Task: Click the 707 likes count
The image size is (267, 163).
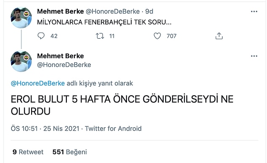Action: (x=172, y=36)
